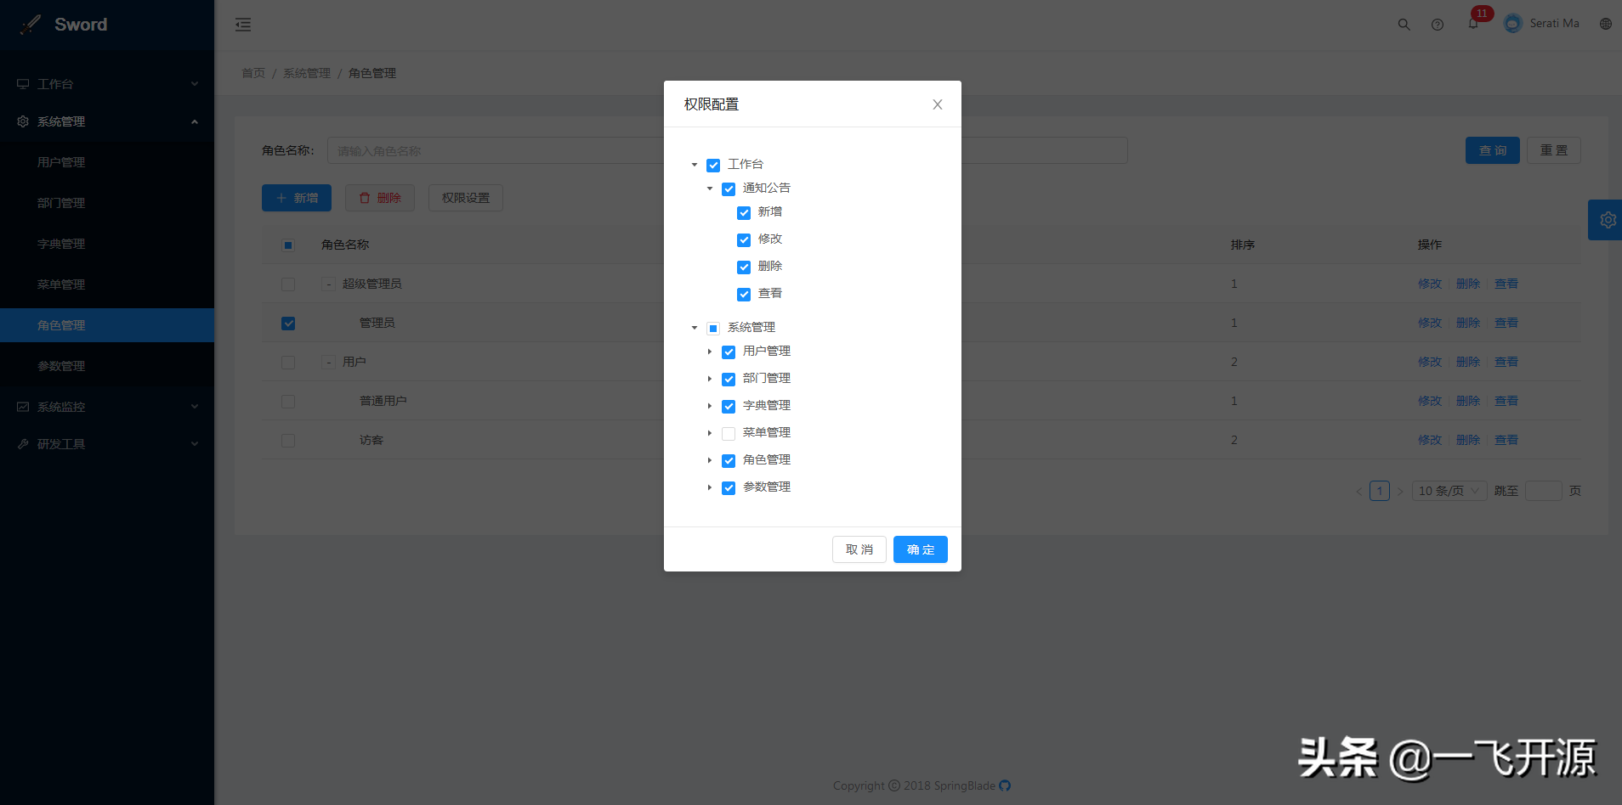1622x805 pixels.
Task: Check the 菜单管理 tree checkbox
Action: [x=729, y=433]
